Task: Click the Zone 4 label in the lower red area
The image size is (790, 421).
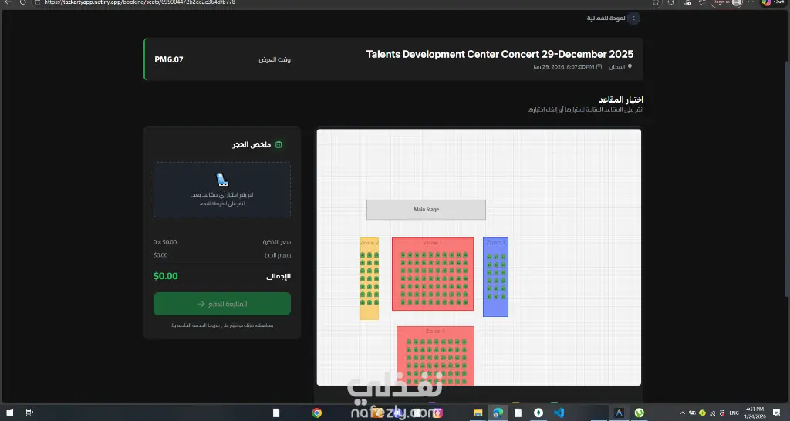Action: click(435, 332)
